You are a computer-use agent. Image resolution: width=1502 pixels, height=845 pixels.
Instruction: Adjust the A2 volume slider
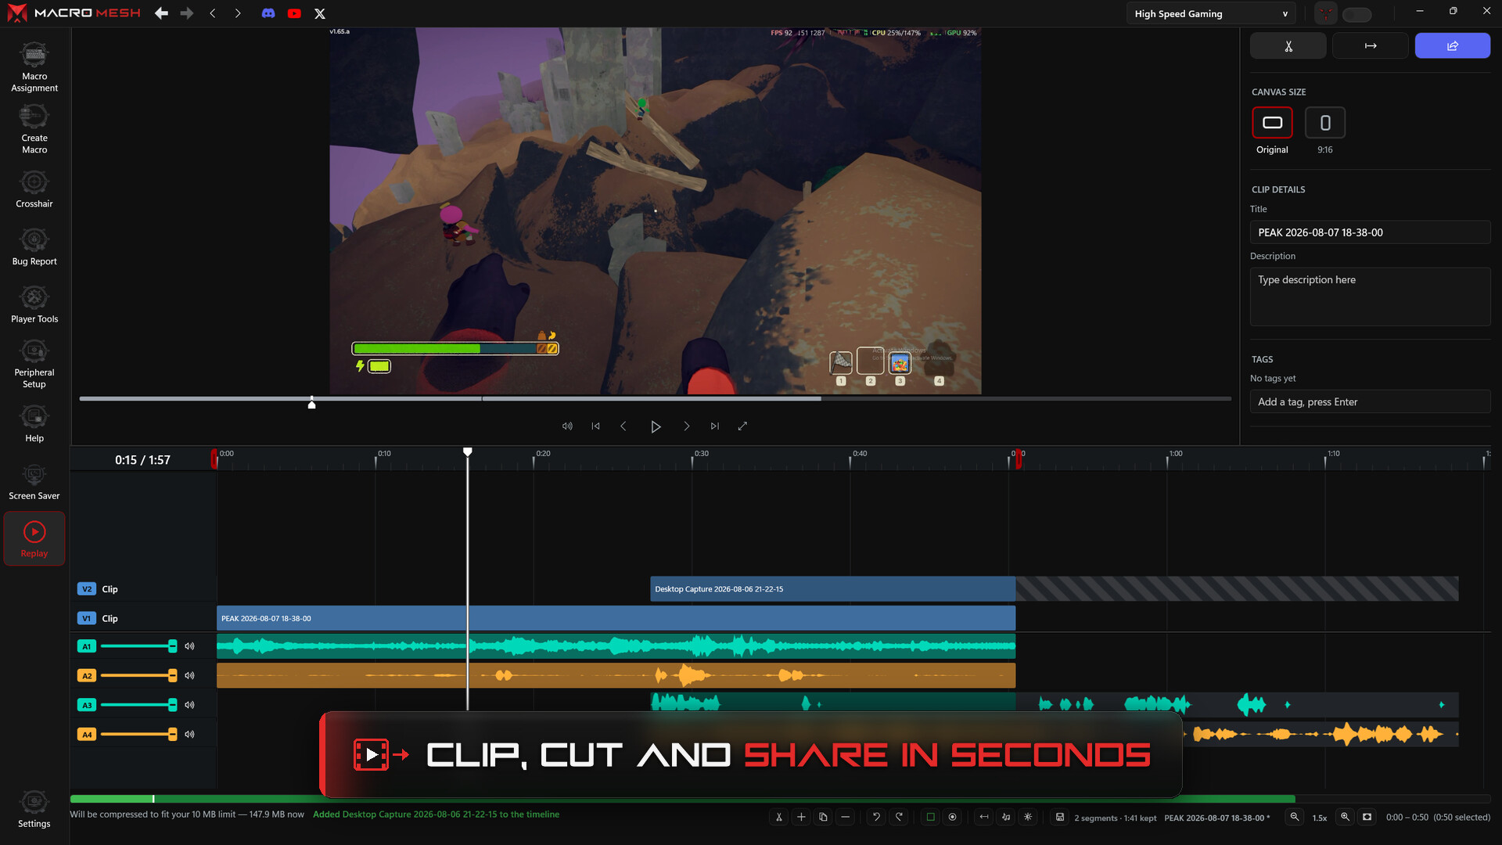(139, 675)
